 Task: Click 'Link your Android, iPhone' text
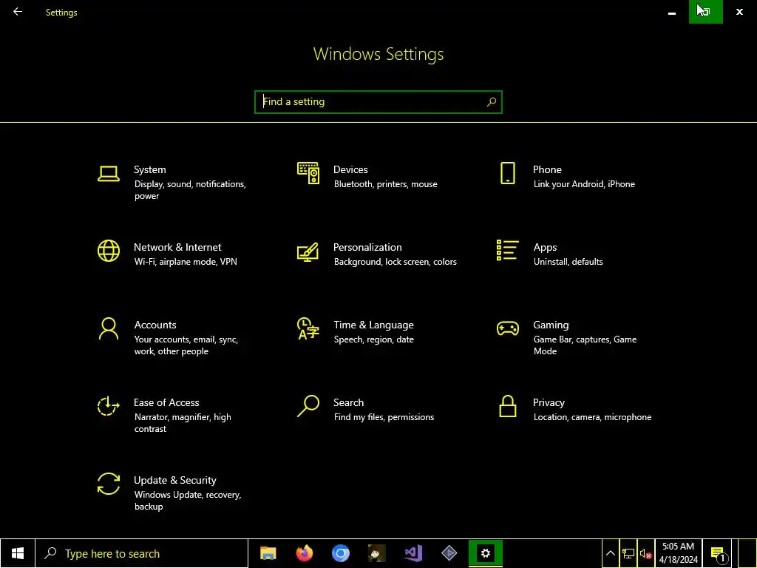(x=584, y=184)
